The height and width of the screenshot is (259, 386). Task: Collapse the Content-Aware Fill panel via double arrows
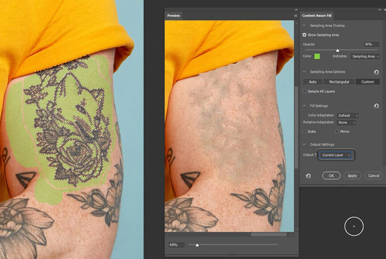[x=380, y=10]
